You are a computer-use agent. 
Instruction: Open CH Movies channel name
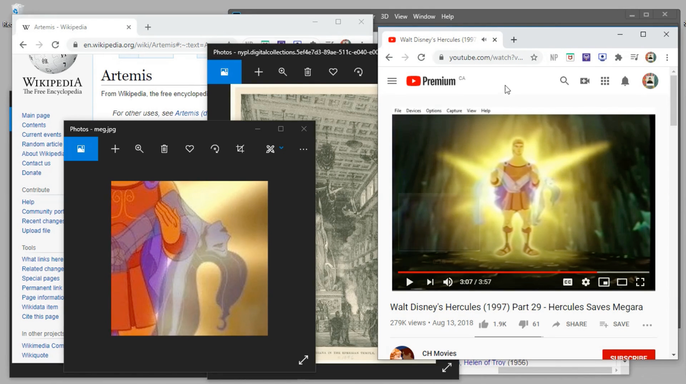439,353
